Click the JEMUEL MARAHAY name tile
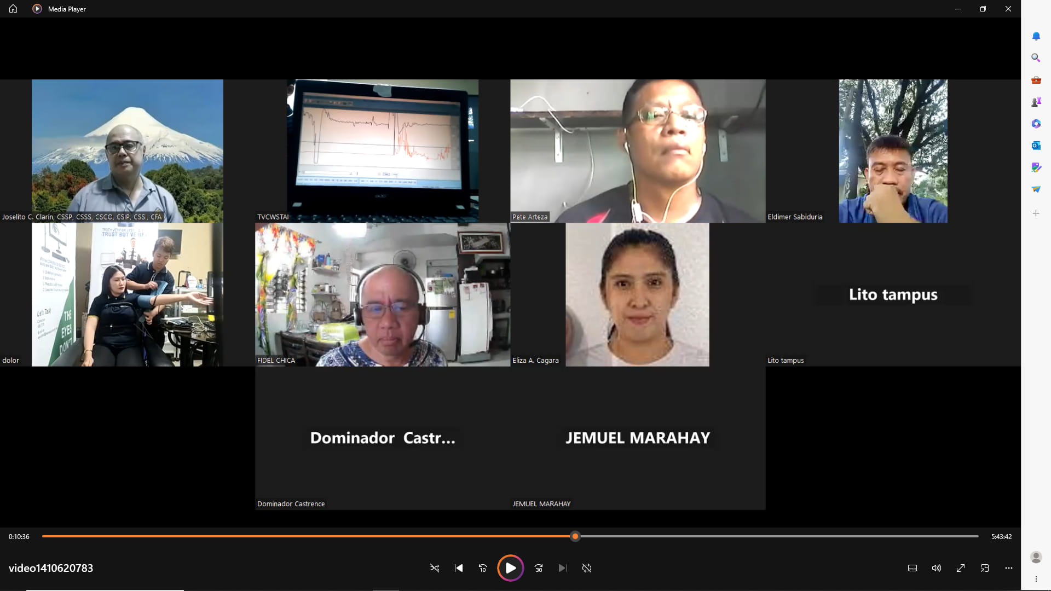1051x591 pixels. pos(638,438)
